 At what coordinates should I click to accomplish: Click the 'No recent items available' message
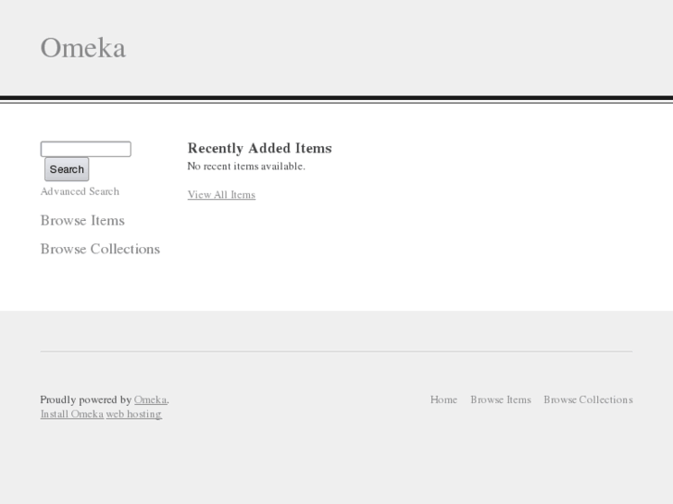pyautogui.click(x=246, y=166)
